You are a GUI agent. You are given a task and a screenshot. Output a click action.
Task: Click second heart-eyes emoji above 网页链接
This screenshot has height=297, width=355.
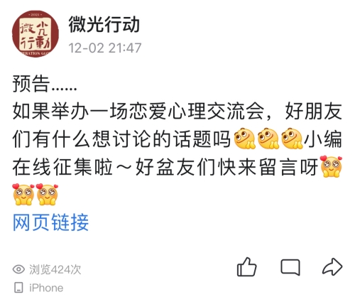click(x=47, y=194)
